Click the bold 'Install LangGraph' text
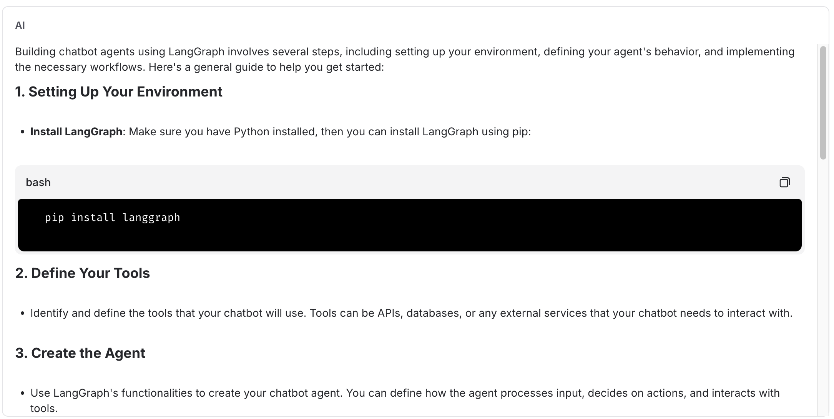This screenshot has width=834, height=419. click(x=76, y=132)
